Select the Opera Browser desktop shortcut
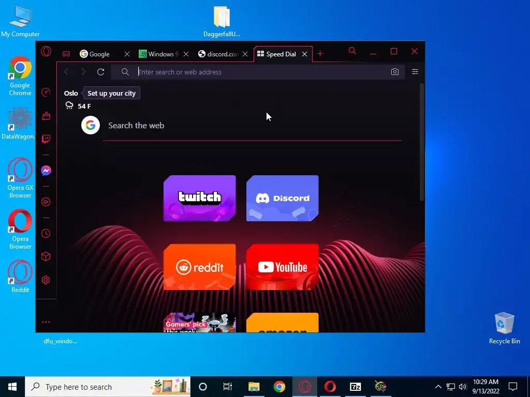The height and width of the screenshot is (397, 530). pyautogui.click(x=20, y=230)
